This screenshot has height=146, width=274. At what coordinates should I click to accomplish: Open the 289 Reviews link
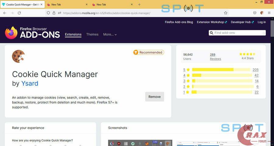pyautogui.click(x=216, y=57)
